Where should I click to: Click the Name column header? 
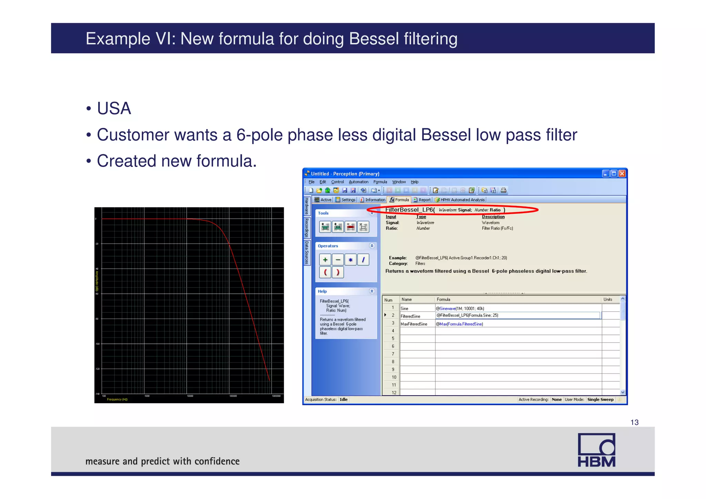[x=417, y=300]
